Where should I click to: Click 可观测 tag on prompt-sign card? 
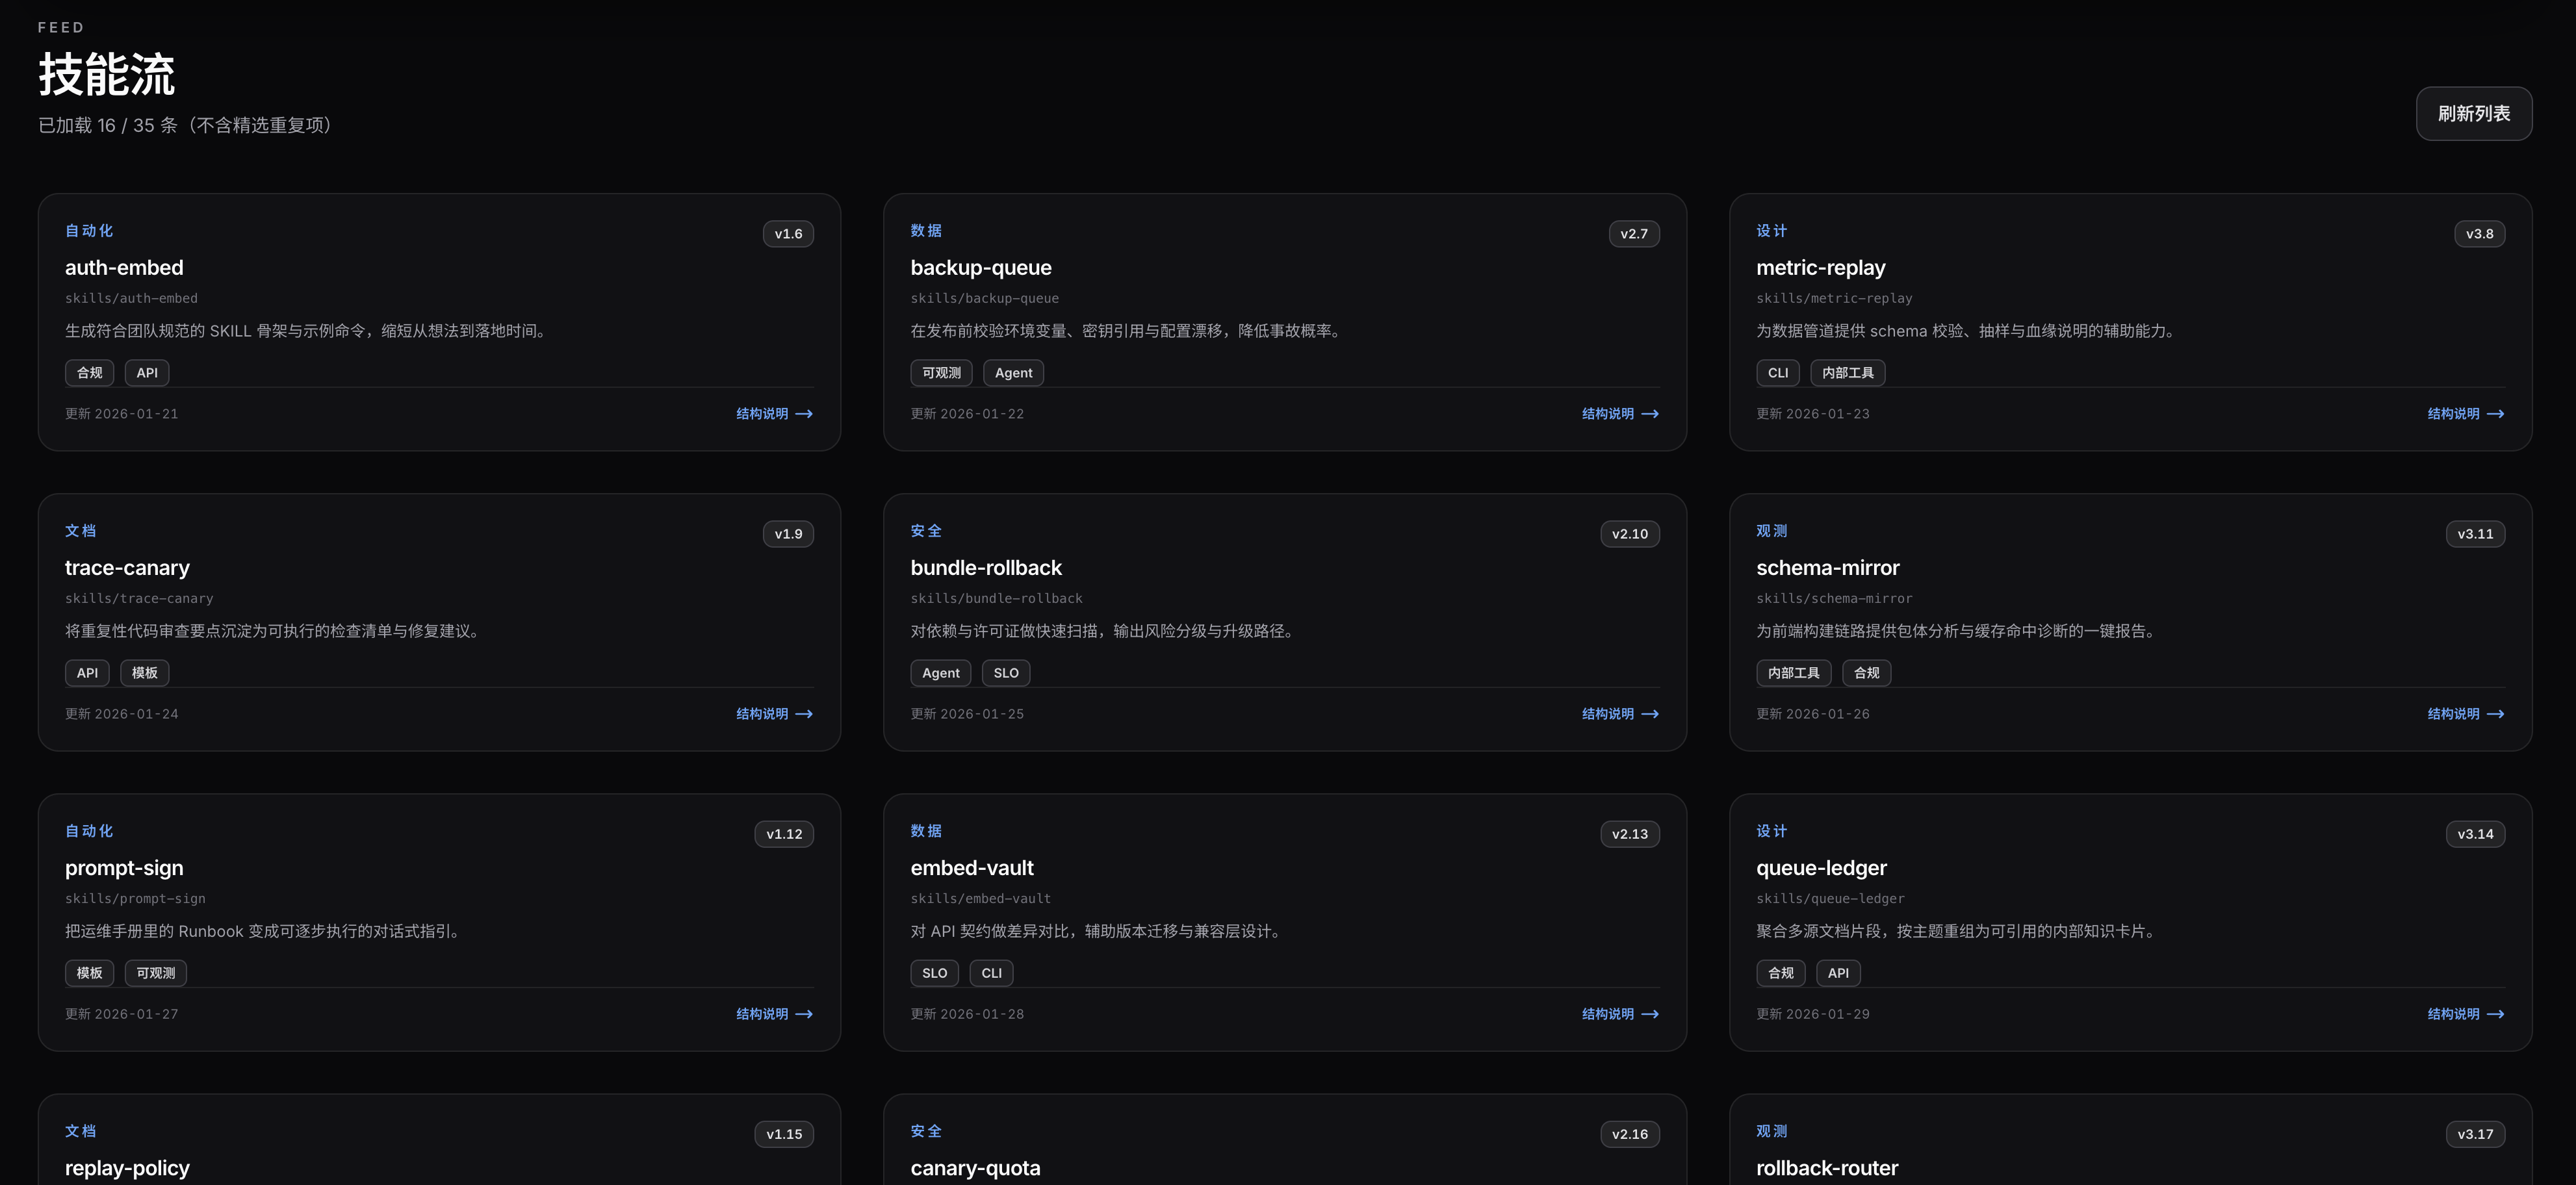pos(156,973)
